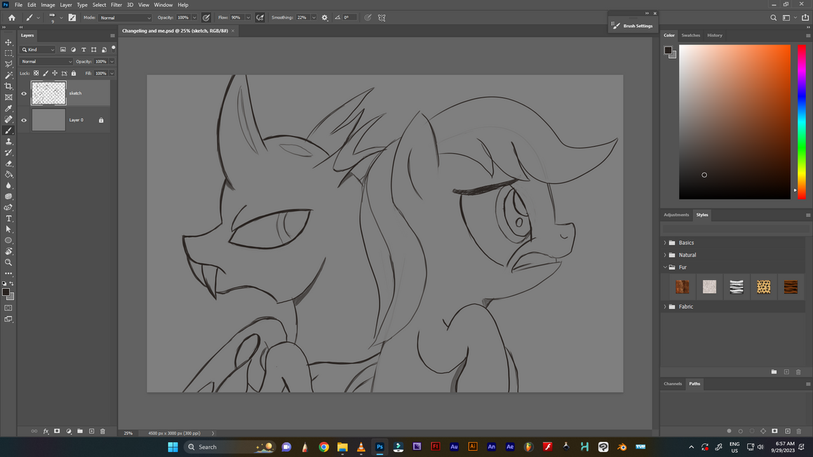813x457 pixels.
Task: Select the Magic Wand tool
Action: click(8, 75)
